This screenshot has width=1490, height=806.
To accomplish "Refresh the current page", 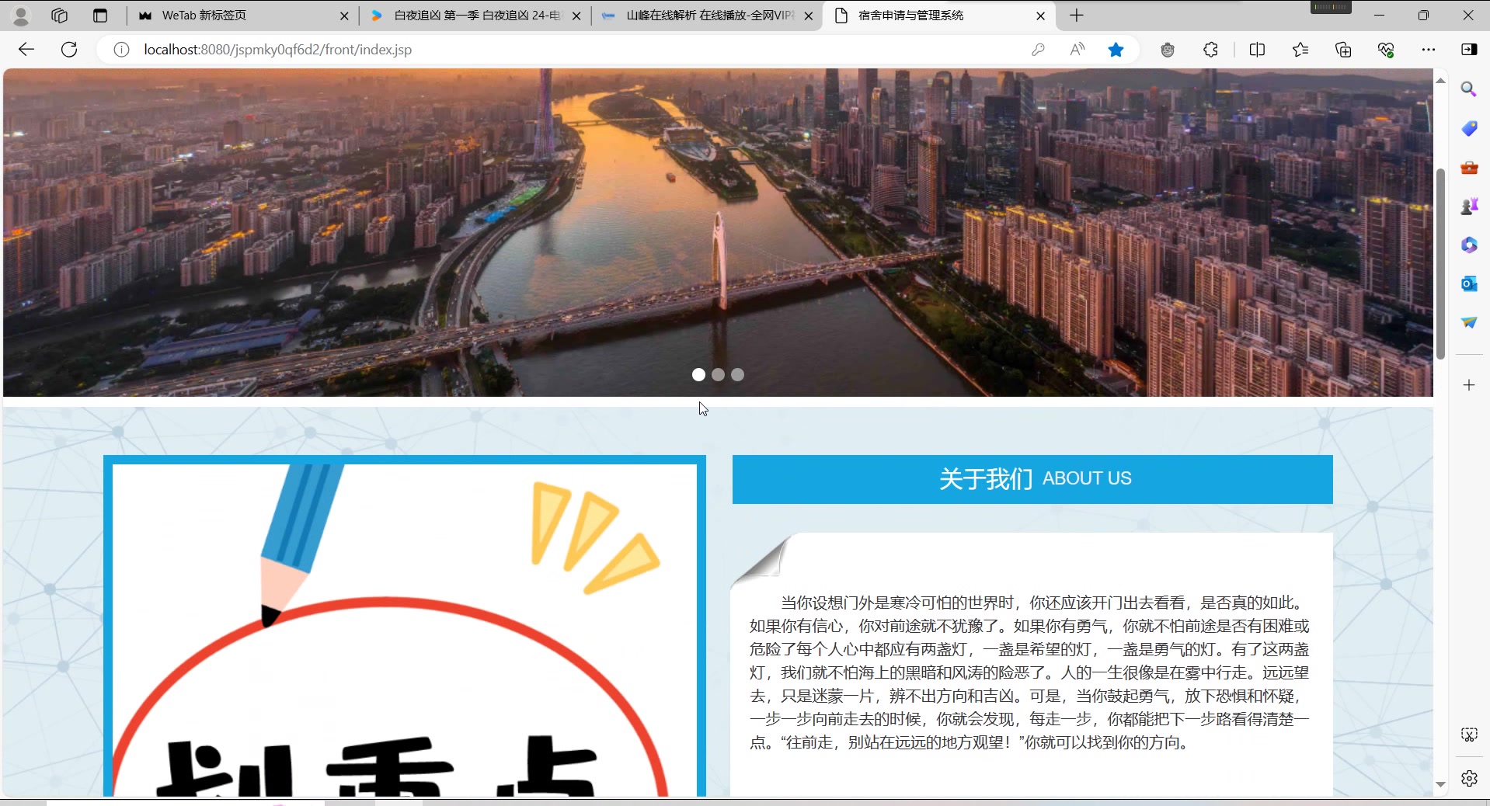I will (69, 50).
